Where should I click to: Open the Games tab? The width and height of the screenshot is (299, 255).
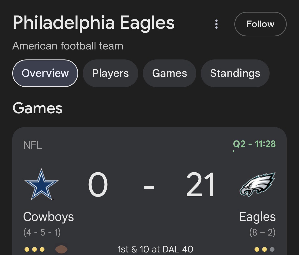(x=169, y=73)
